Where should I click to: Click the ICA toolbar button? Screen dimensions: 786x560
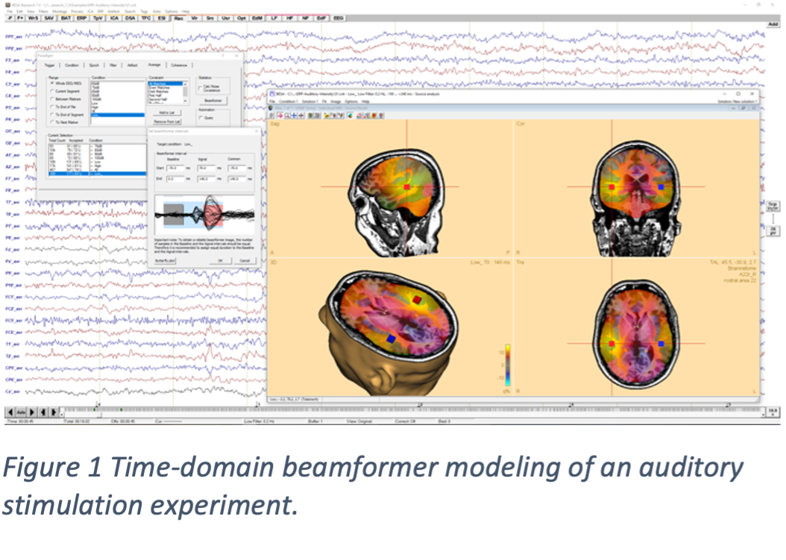[113, 16]
